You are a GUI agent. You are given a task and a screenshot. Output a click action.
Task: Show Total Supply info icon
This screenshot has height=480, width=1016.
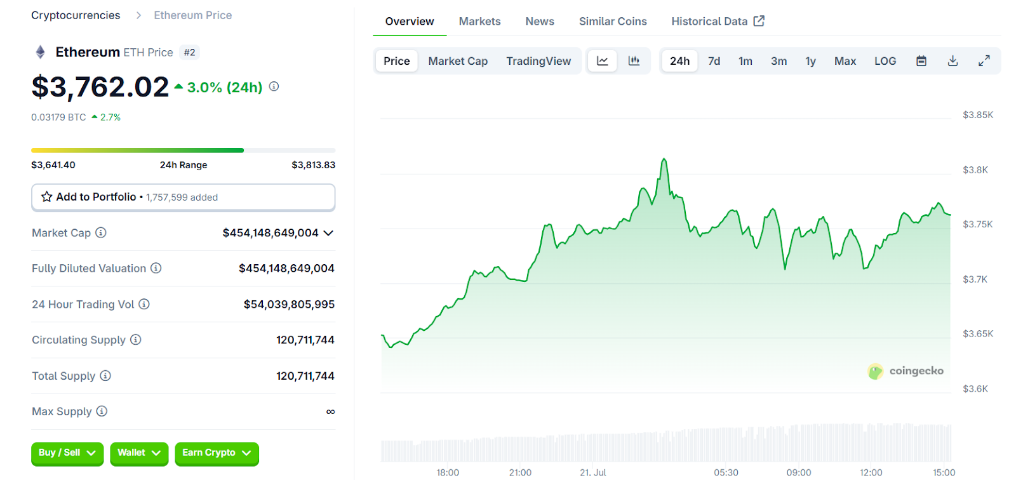click(105, 376)
